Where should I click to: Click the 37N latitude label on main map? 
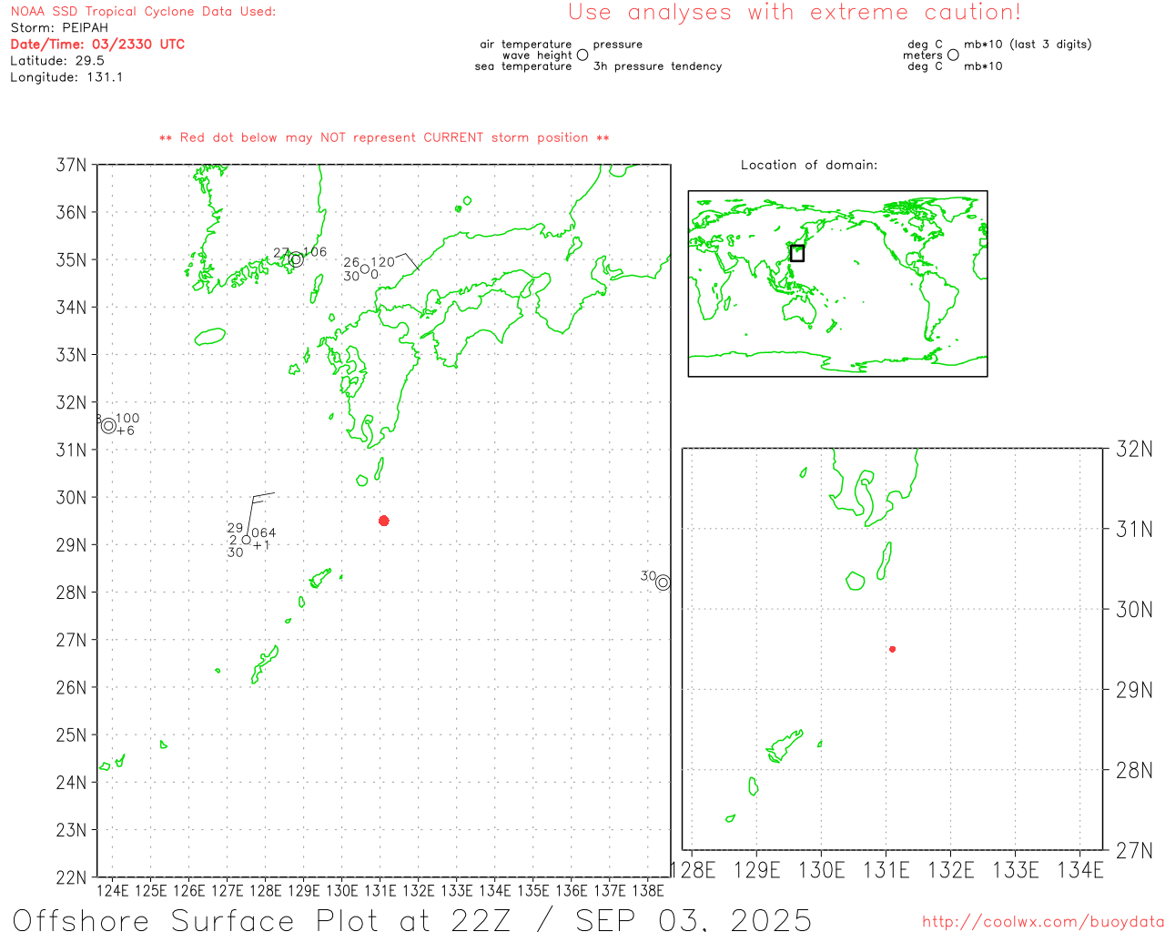point(72,165)
